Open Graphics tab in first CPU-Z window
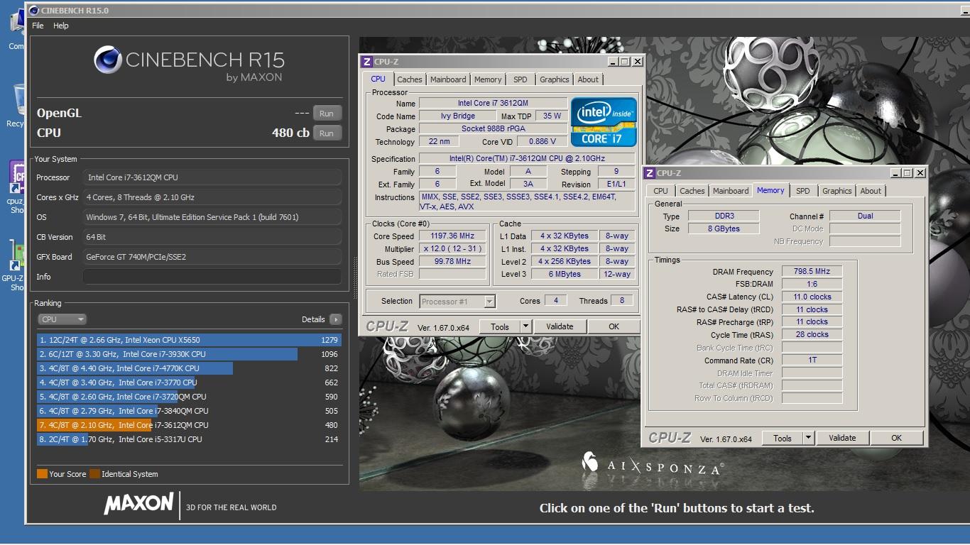970x545 pixels. click(554, 79)
